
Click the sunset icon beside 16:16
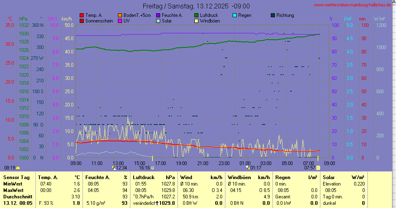tap(153, 168)
